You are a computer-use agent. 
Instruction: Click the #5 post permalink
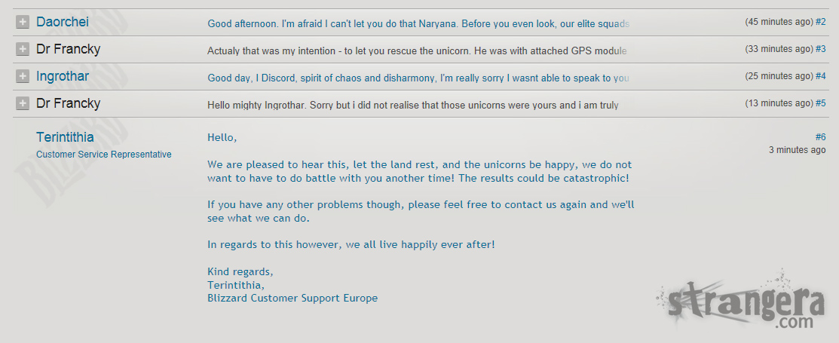coord(820,103)
